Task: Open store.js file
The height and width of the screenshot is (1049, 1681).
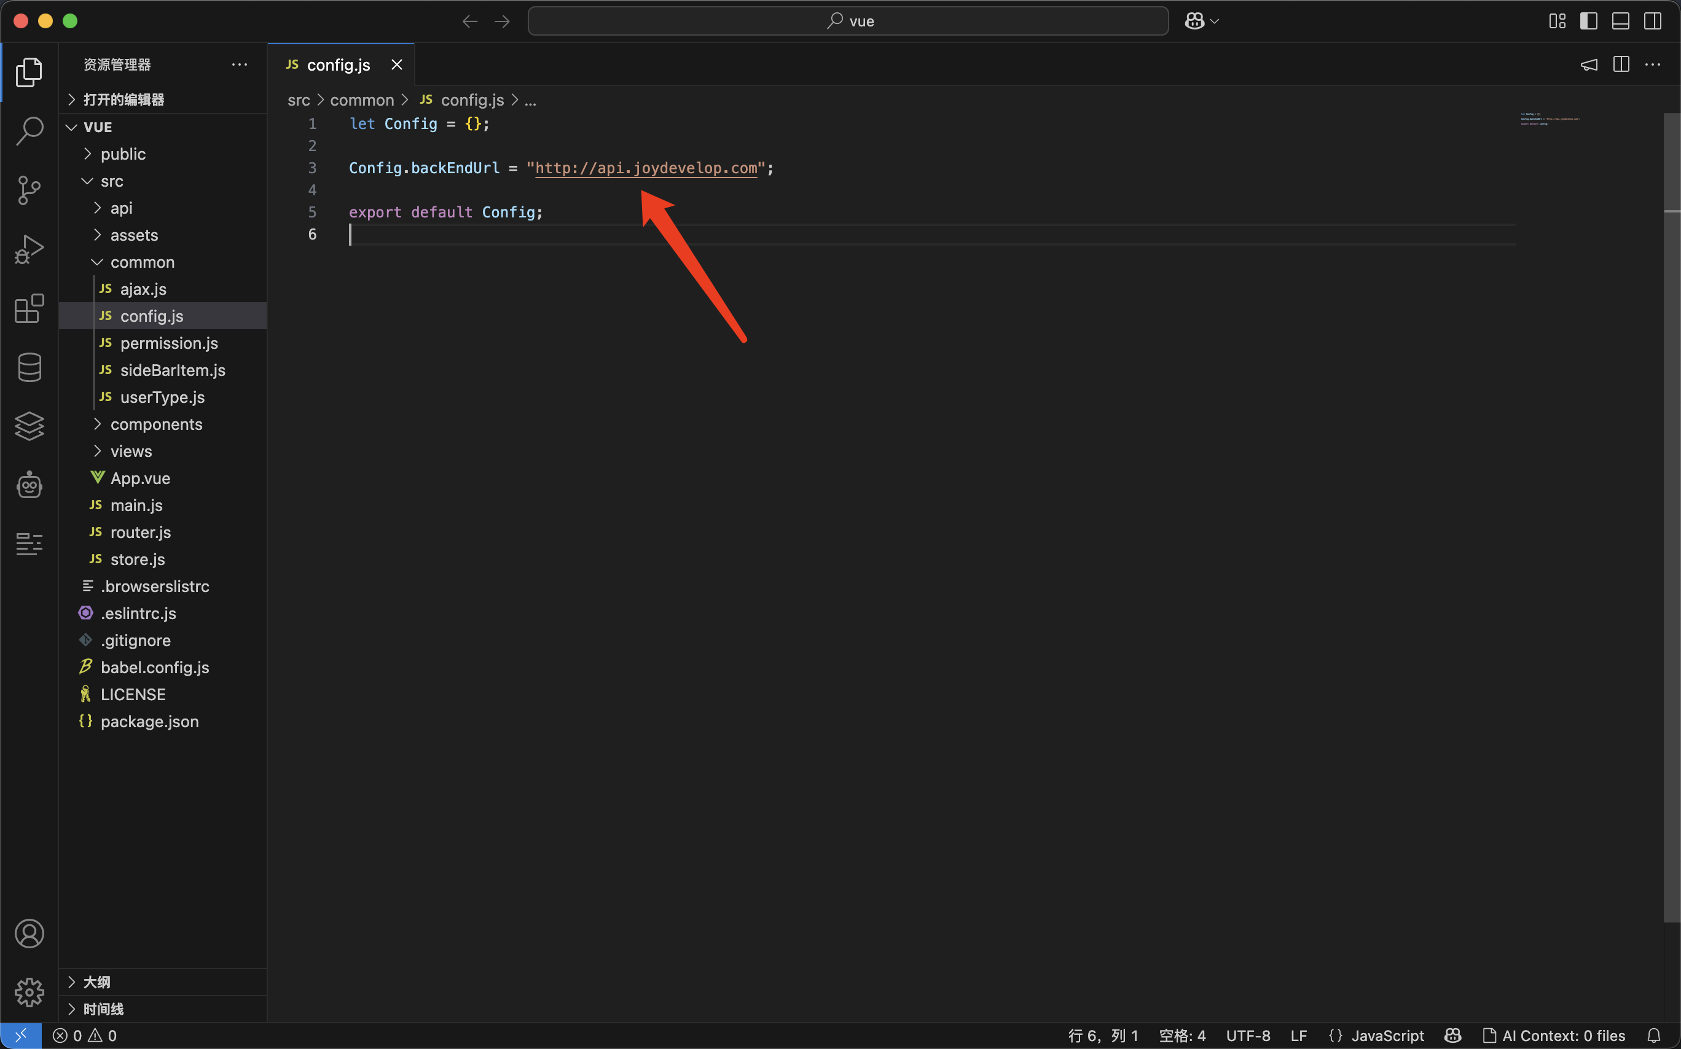Action: (x=163, y=559)
